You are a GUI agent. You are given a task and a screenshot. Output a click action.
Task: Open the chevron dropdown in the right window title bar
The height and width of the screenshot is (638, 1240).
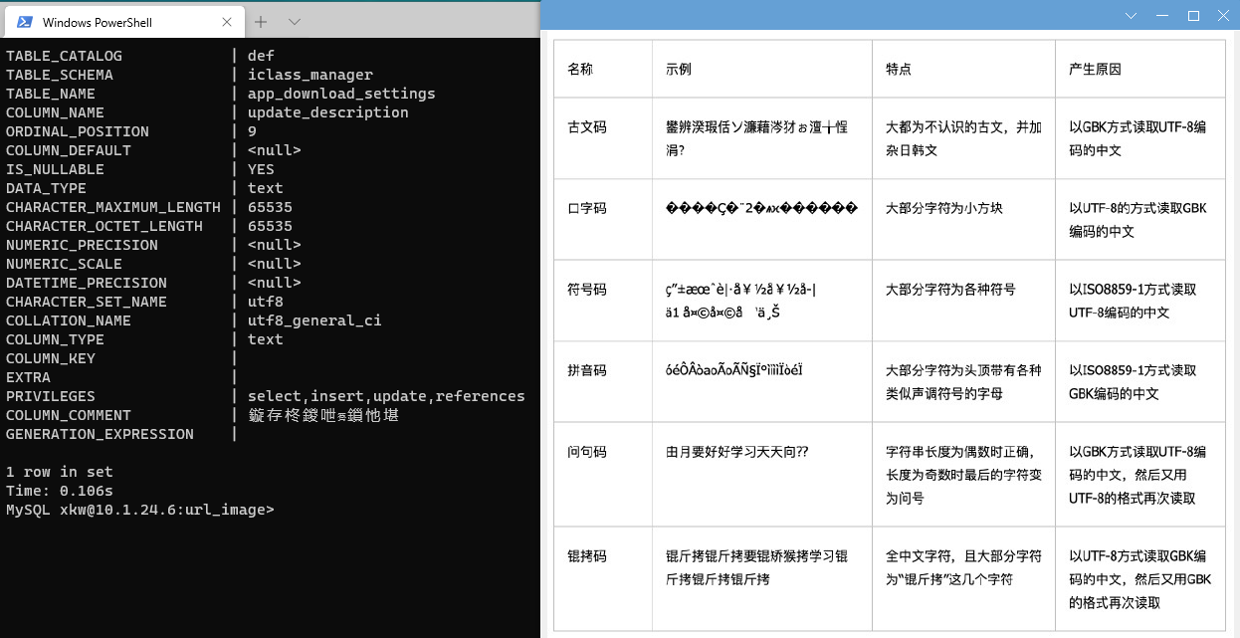click(1131, 16)
